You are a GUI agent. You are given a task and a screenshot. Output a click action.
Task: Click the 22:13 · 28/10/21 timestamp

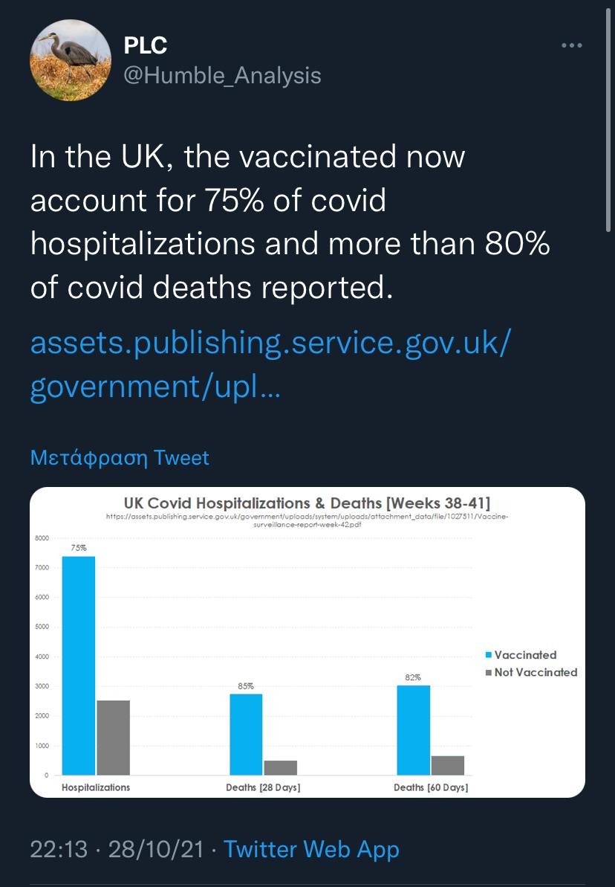tap(117, 849)
